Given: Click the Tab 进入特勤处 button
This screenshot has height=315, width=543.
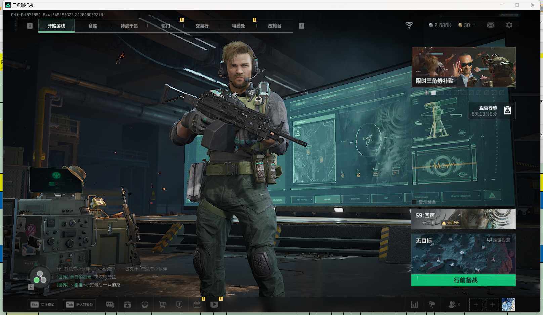Looking at the screenshot, I should (x=79, y=304).
